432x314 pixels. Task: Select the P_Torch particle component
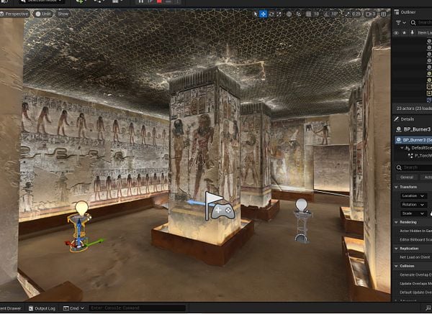click(423, 156)
